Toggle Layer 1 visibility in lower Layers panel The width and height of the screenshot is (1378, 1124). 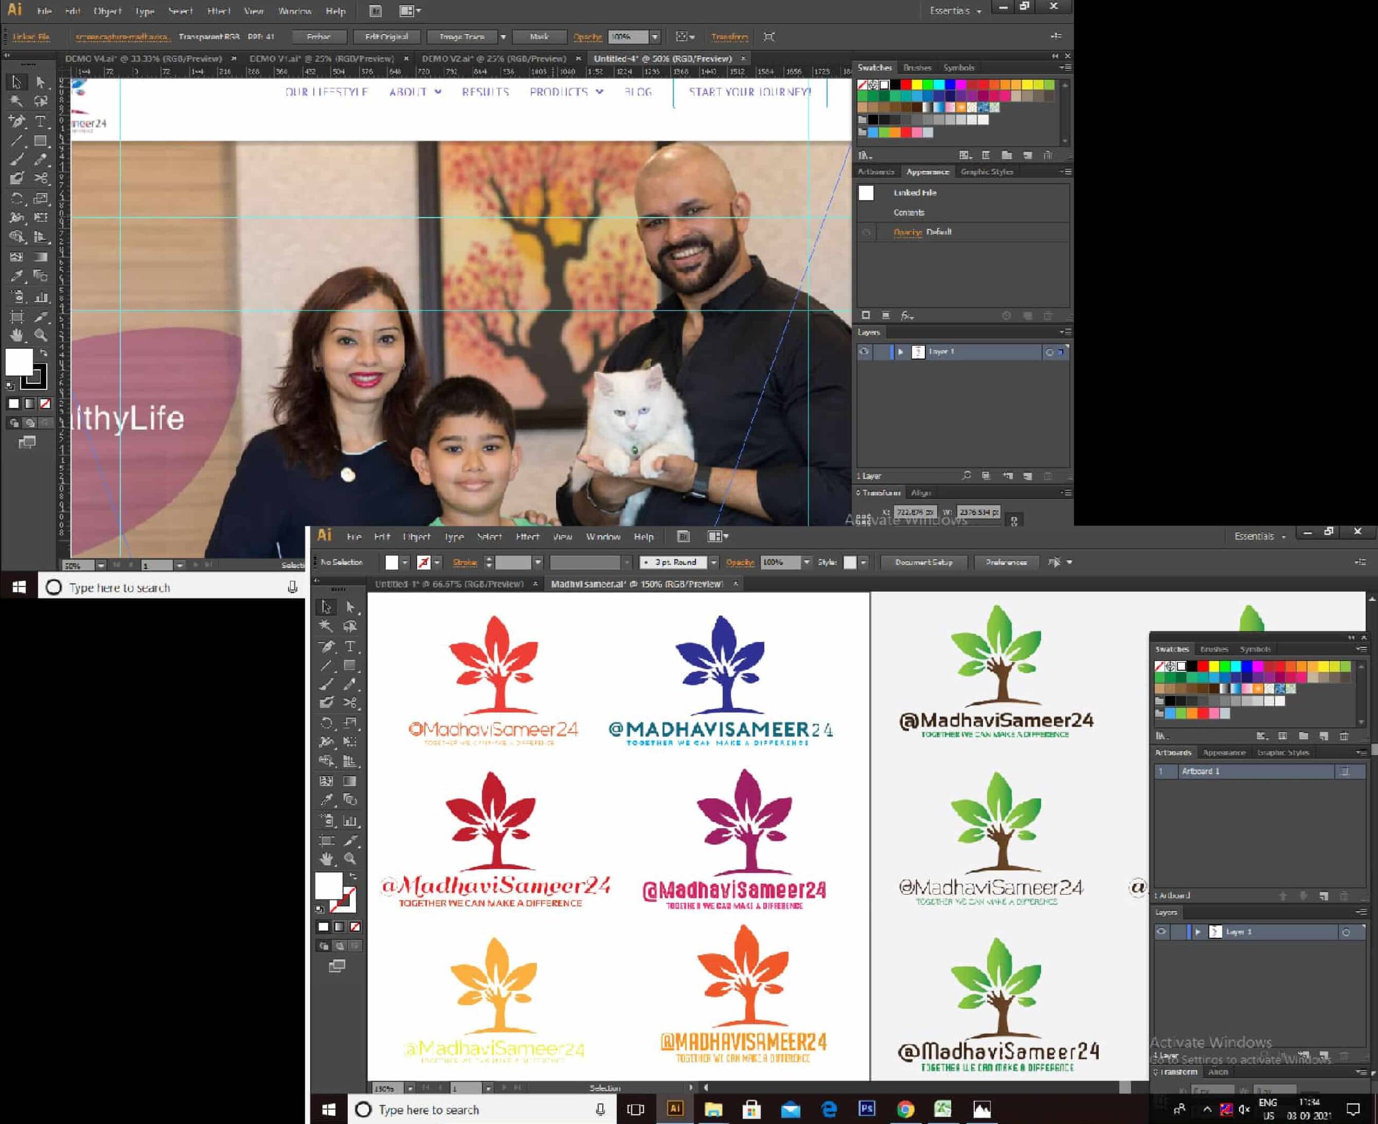point(1161,932)
